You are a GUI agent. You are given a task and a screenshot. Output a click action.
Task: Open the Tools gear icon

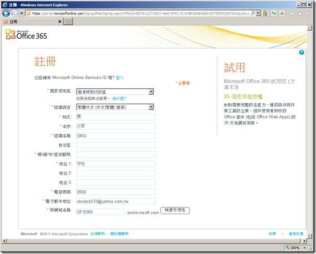[308, 14]
